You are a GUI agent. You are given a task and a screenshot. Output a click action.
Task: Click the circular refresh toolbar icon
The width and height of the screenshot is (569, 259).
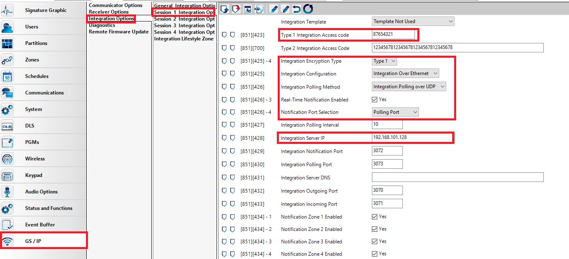pos(308,9)
